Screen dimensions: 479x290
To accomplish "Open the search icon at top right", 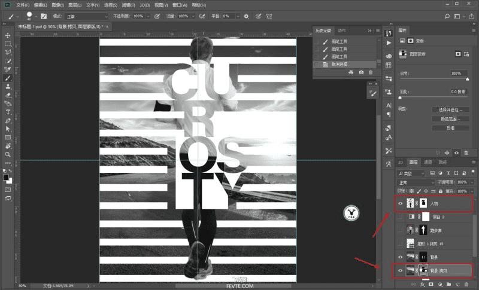I will pyautogui.click(x=447, y=17).
